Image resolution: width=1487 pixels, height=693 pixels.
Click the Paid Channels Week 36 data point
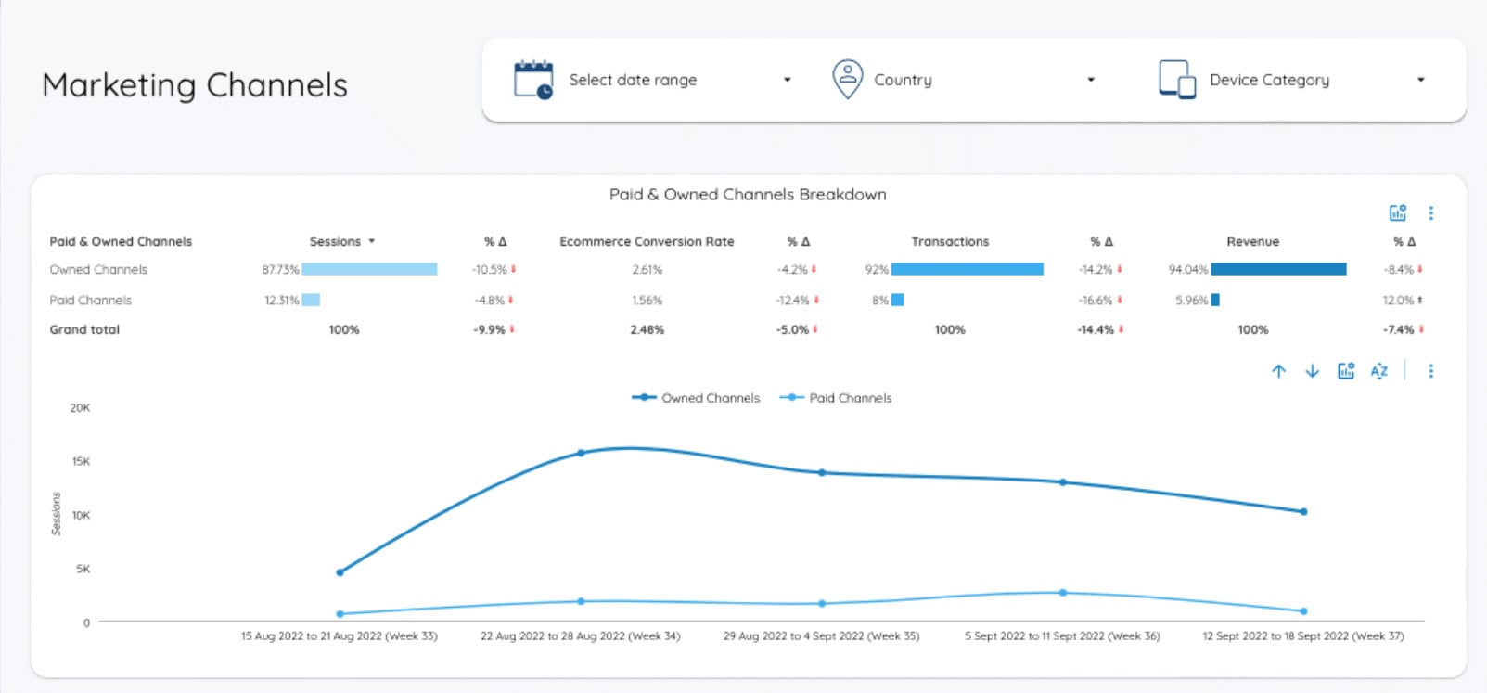(x=1062, y=593)
